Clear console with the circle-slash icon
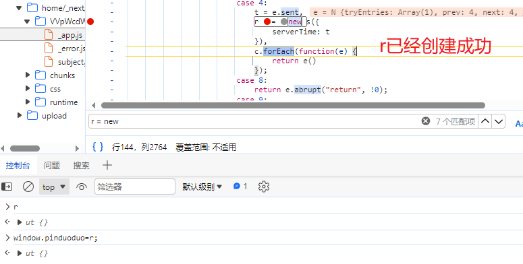Screen dimensions: 523x264 pyautogui.click(x=28, y=187)
